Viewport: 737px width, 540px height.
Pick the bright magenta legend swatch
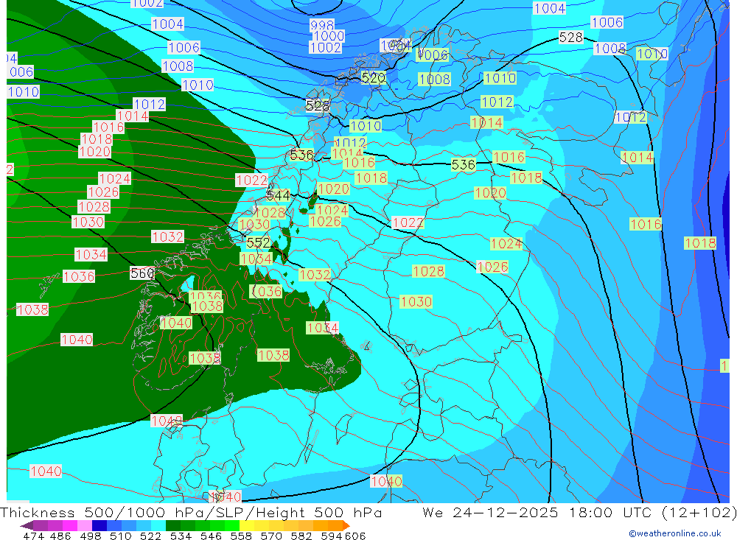69,525
